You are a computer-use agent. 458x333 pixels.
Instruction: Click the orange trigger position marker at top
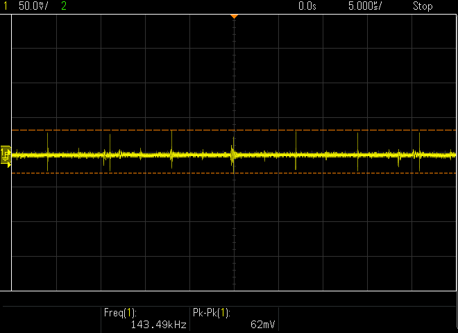[234, 15]
